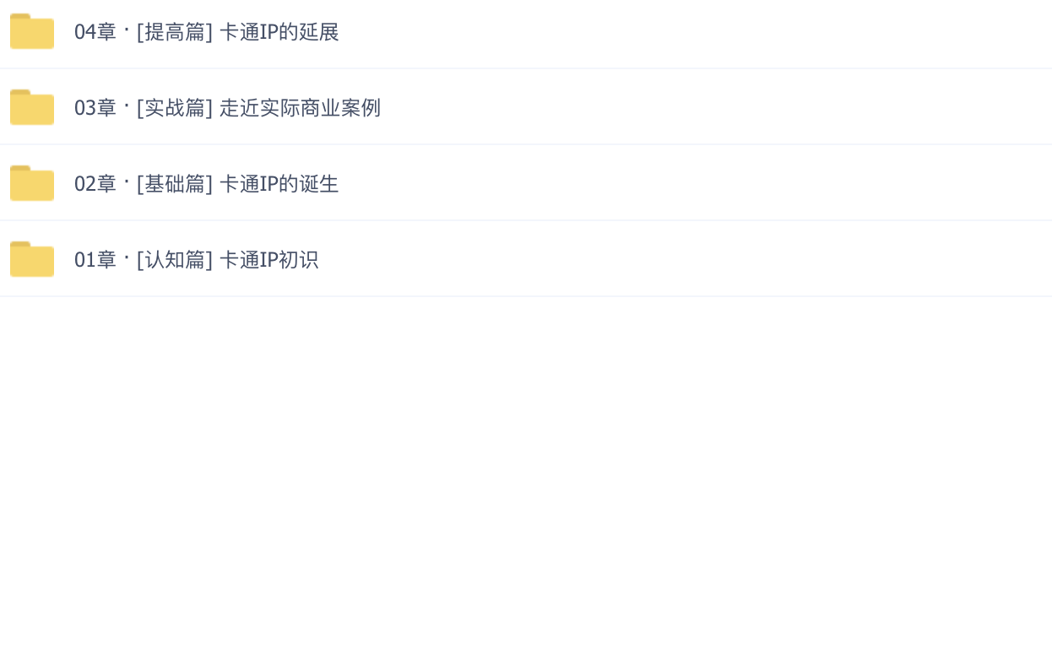Click the folder icon for chapter 01
The image size is (1052, 655).
pos(32,260)
